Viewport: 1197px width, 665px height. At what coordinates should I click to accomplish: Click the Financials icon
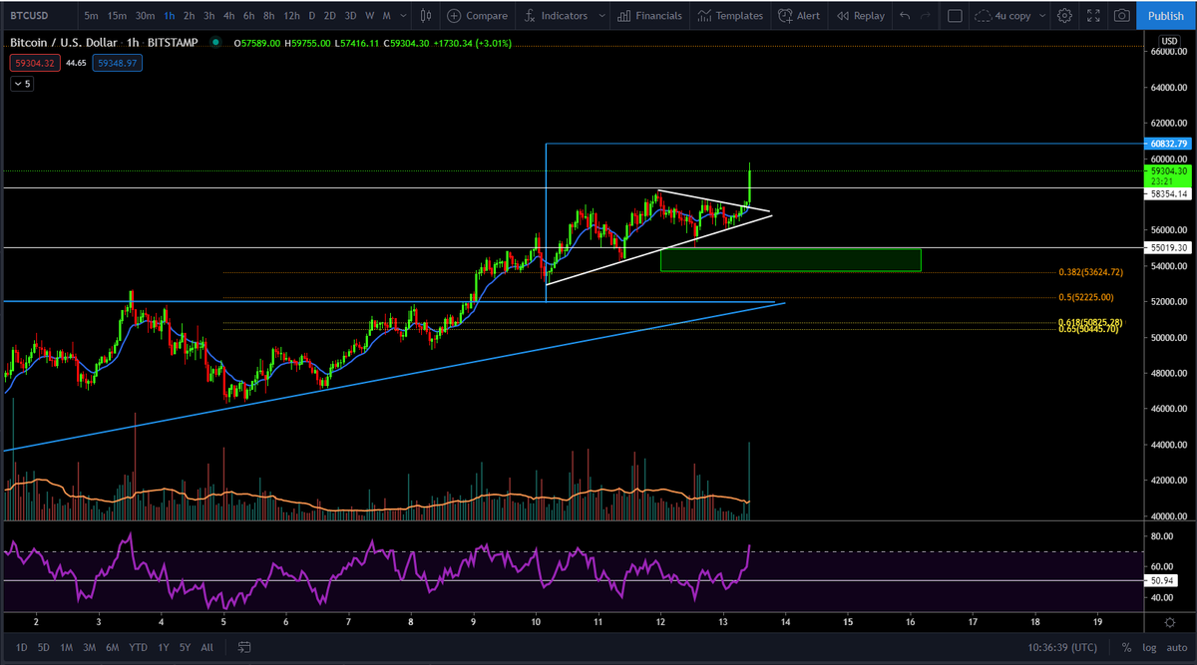click(x=649, y=15)
